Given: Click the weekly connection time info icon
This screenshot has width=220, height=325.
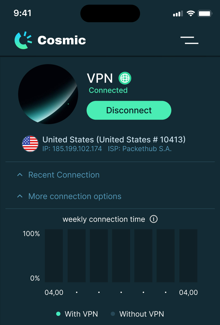Looking at the screenshot, I should [153, 219].
